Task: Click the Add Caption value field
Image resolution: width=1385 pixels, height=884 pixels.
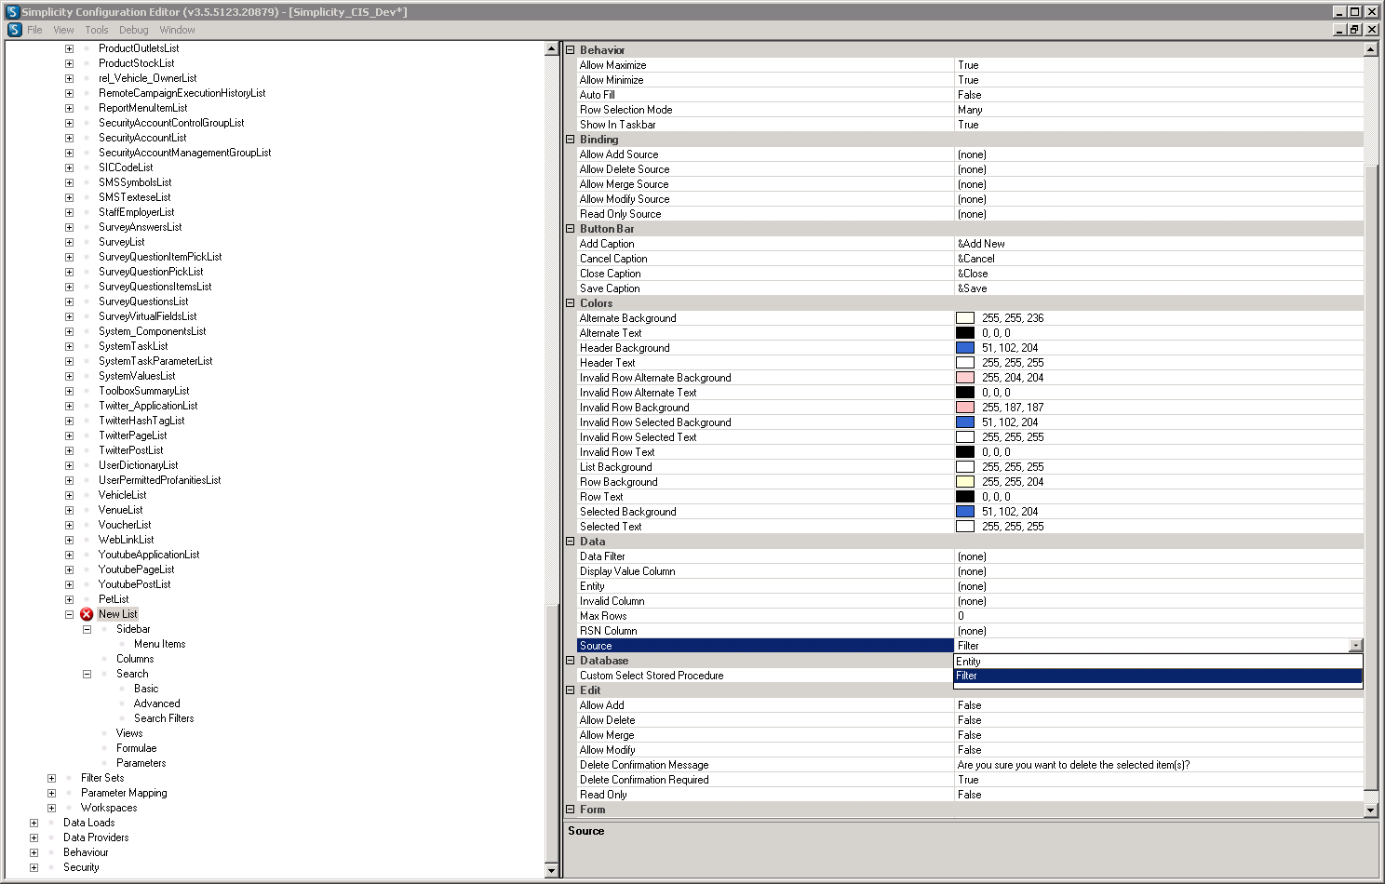Action: tap(1159, 244)
